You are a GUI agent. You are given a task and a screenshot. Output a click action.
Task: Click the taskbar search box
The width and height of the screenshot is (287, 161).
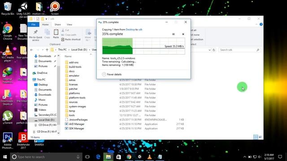[46, 157]
